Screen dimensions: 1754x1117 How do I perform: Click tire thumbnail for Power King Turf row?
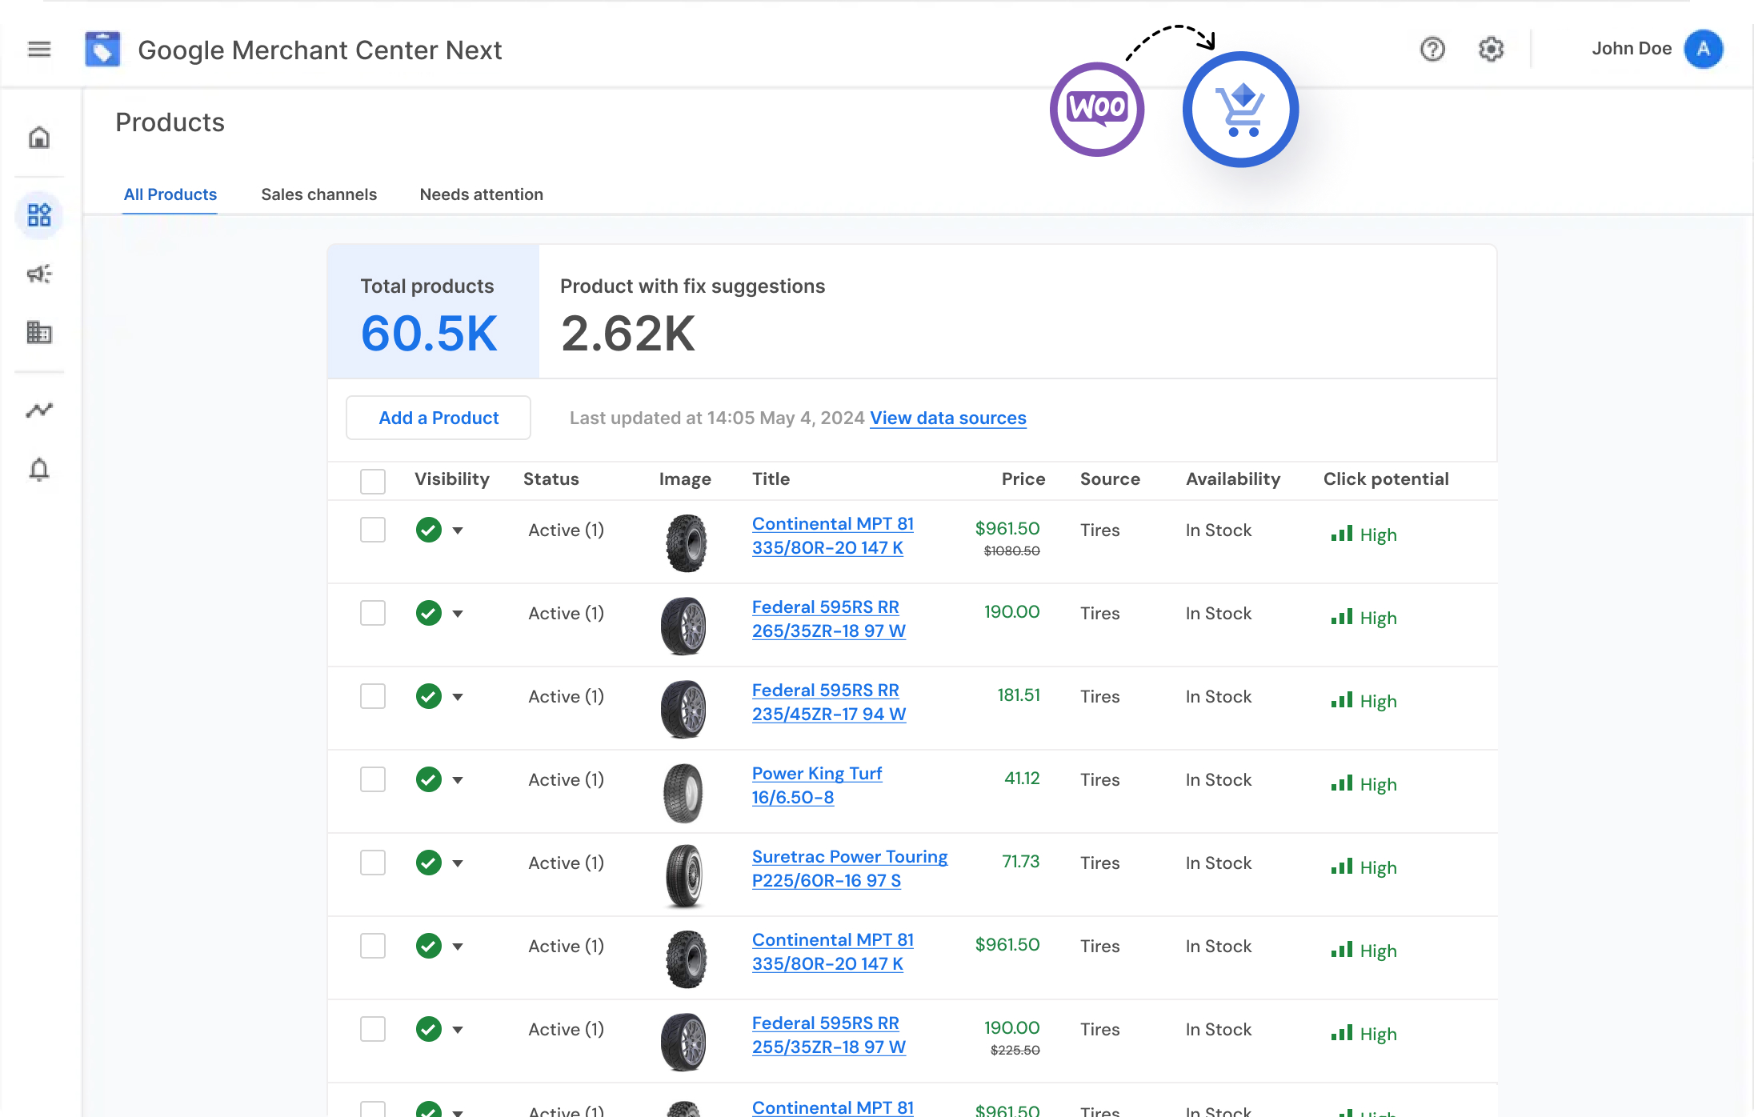tap(684, 792)
